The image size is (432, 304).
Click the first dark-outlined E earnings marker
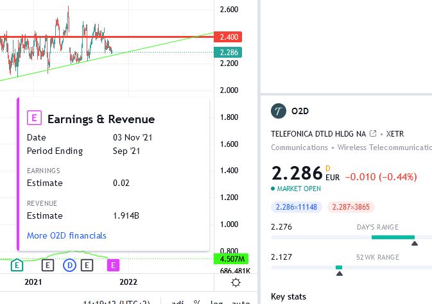pyautogui.click(x=48, y=266)
